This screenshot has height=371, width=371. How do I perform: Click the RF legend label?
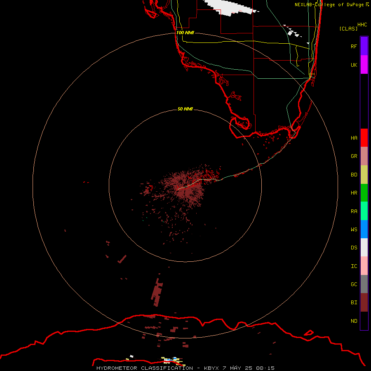point(354,46)
